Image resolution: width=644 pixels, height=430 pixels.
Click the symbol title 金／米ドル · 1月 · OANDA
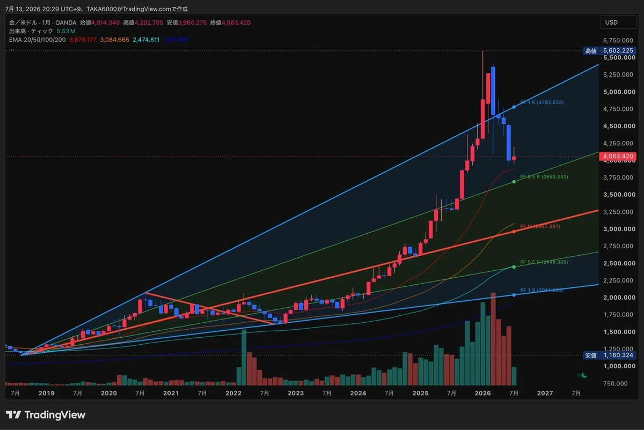(43, 23)
